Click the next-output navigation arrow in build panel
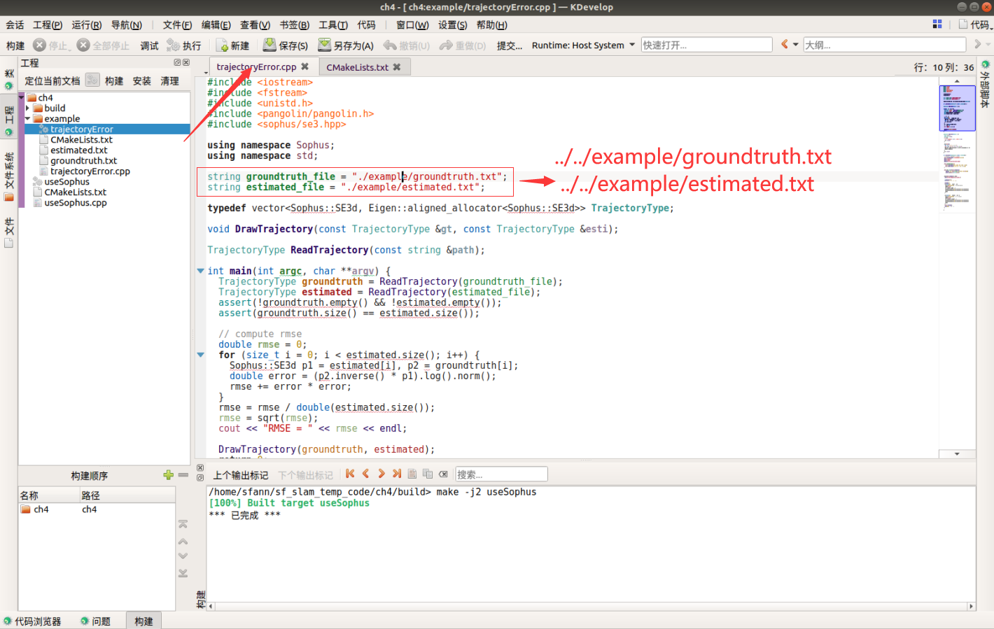This screenshot has width=994, height=629. pos(381,474)
